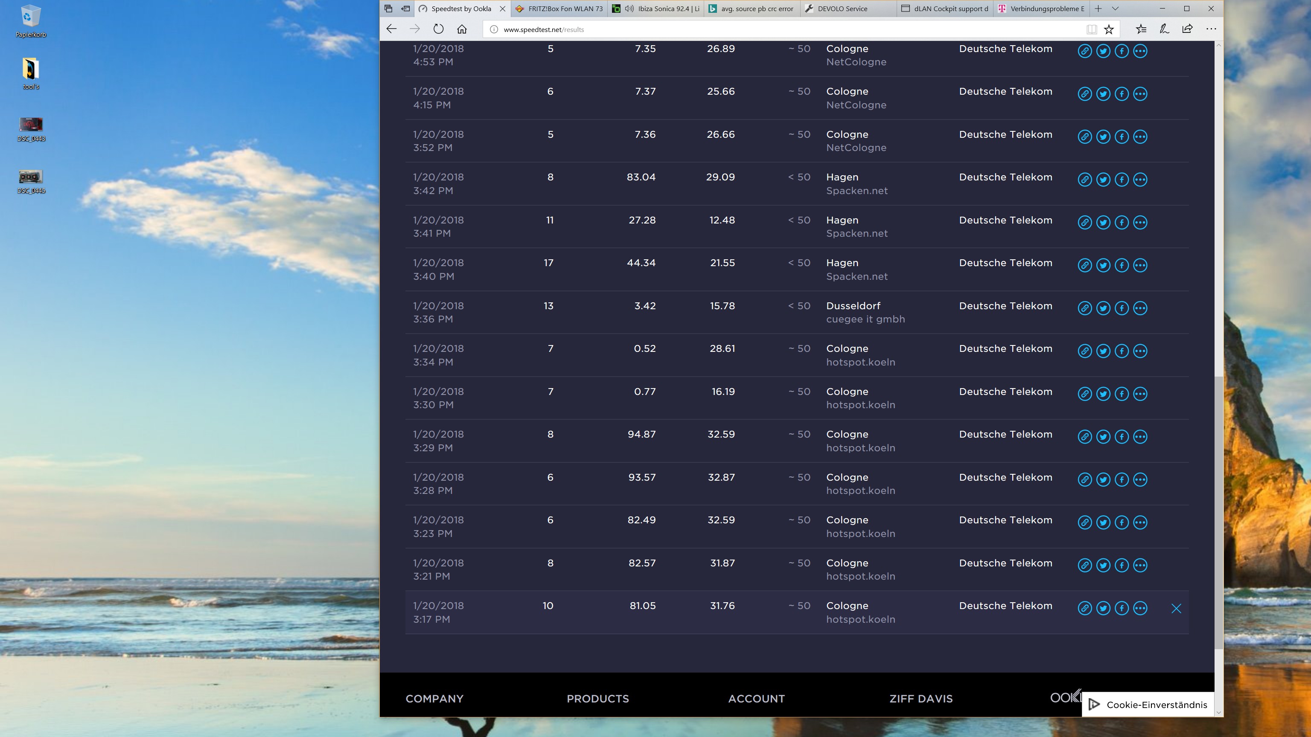1311x737 pixels.
Task: Copy link for the 4:53 PM result
Action: coord(1084,51)
